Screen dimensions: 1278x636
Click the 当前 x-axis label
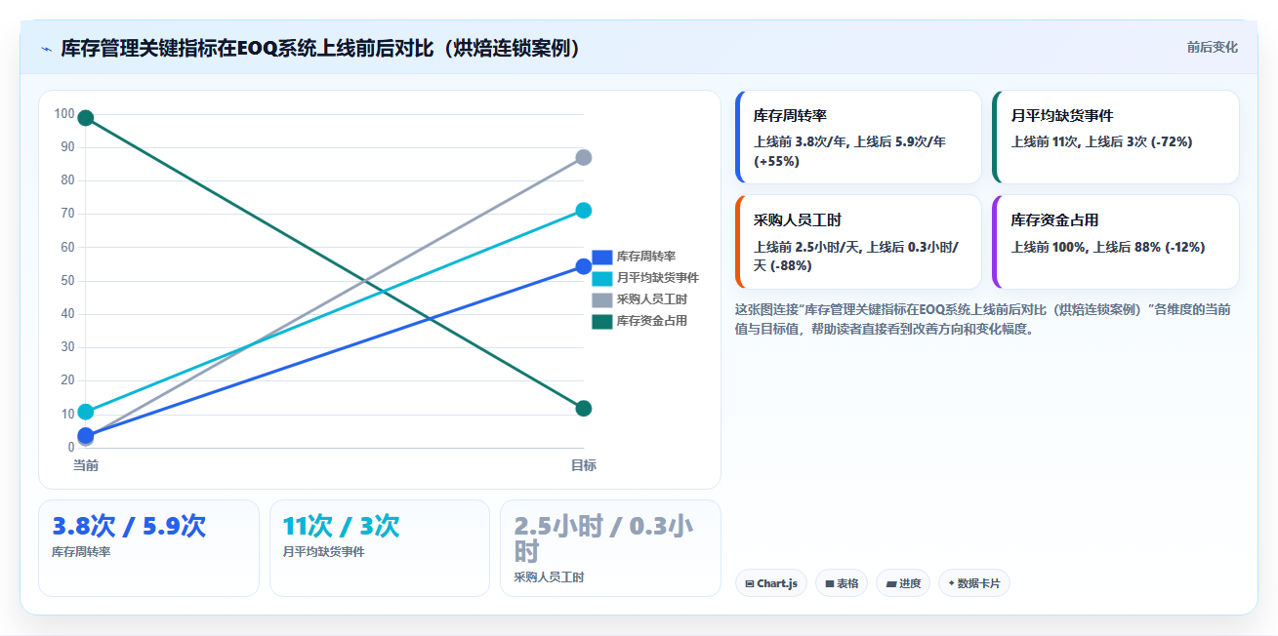coord(86,466)
